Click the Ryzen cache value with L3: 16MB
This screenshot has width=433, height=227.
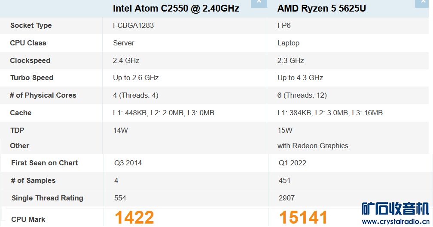(x=330, y=113)
